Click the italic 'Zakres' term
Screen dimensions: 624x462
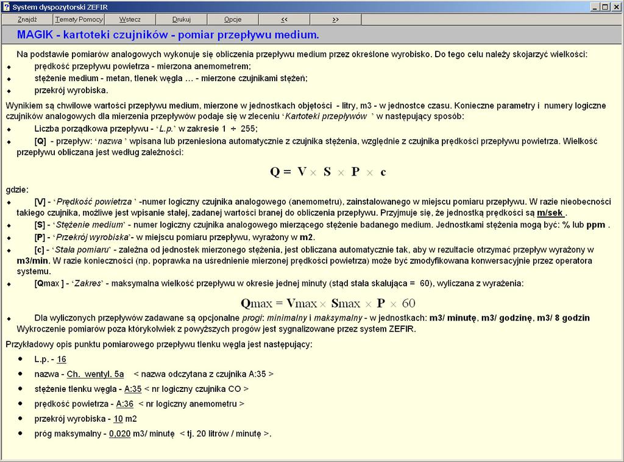(88, 283)
